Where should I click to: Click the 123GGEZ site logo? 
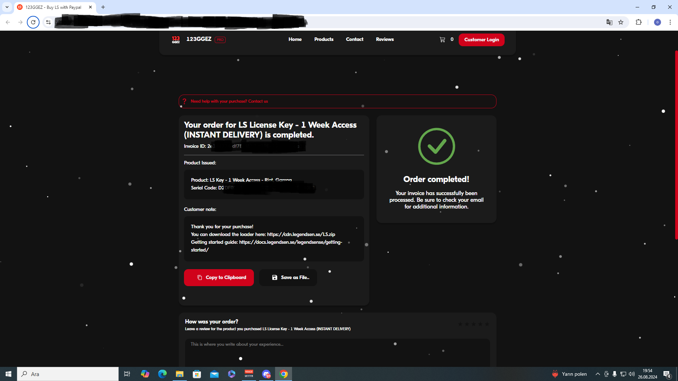click(x=176, y=40)
